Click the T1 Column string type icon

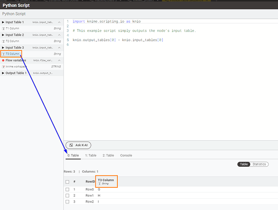(x=4, y=28)
